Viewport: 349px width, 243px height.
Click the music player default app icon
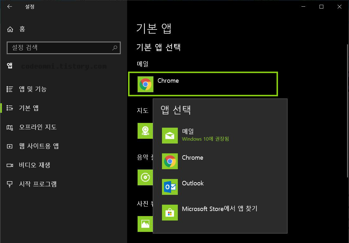(x=145, y=177)
